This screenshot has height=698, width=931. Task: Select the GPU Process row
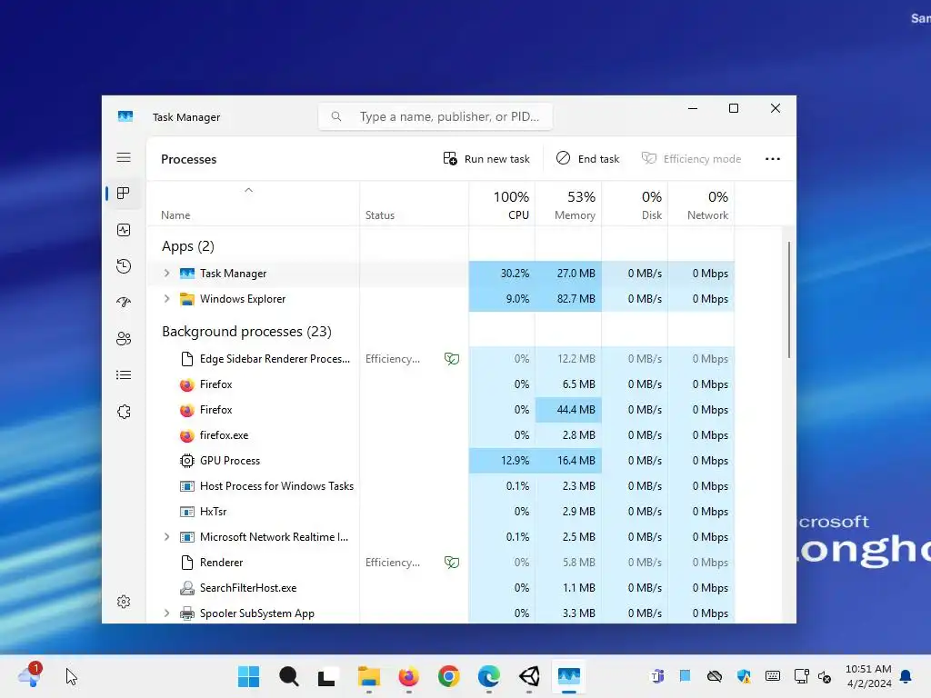(x=441, y=461)
